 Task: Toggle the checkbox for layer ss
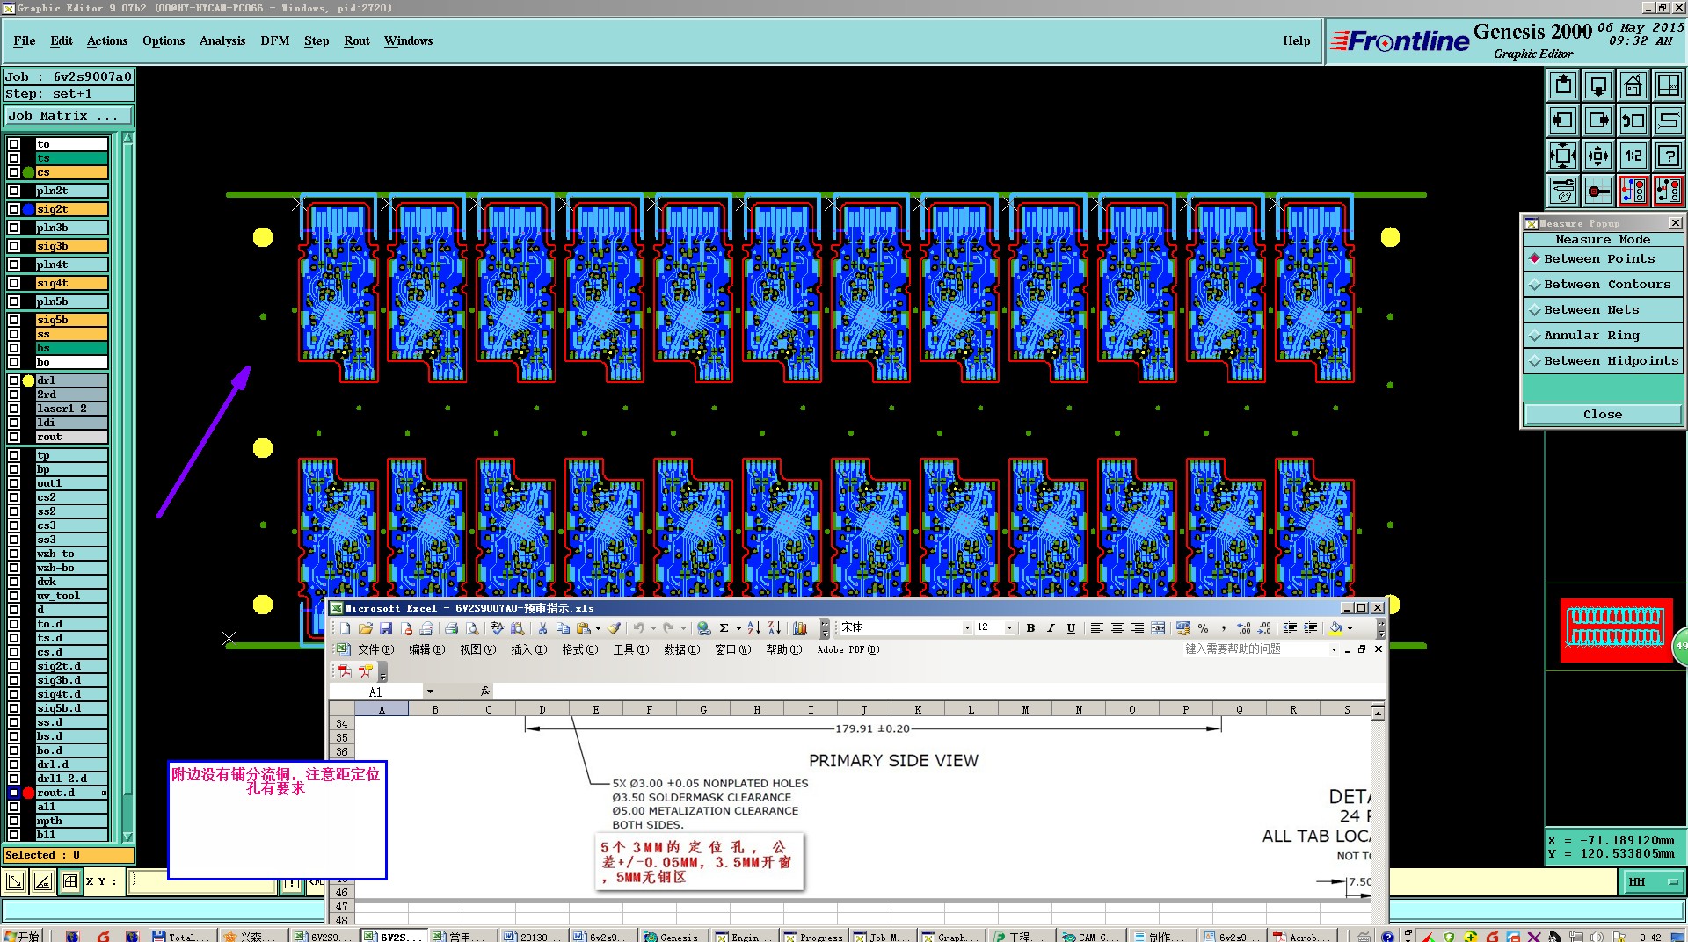click(x=14, y=334)
